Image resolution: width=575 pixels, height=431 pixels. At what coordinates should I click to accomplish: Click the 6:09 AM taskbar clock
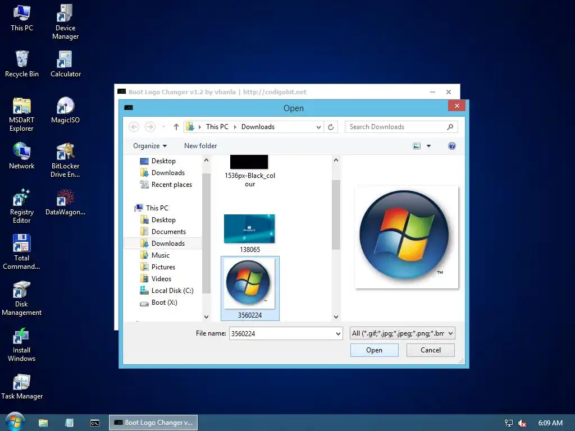(550, 423)
